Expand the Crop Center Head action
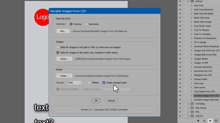The height and width of the screenshot is (123, 220). pyautogui.click(x=191, y=26)
